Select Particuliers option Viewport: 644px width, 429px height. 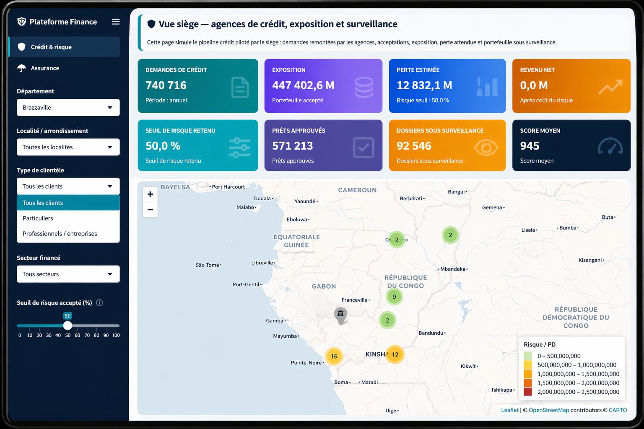pyautogui.click(x=68, y=218)
